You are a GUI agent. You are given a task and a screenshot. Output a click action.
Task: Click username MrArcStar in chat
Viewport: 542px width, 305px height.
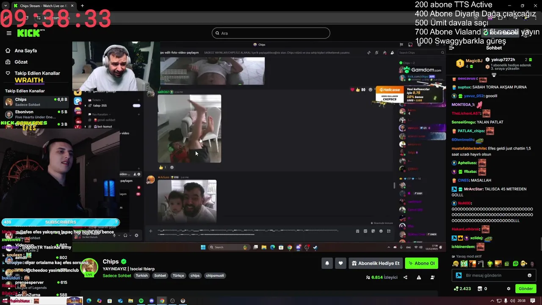pos(473,189)
